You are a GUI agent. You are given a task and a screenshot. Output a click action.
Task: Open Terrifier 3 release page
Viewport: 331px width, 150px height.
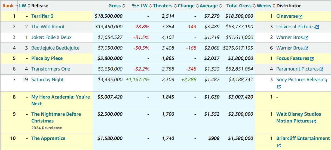42,16
